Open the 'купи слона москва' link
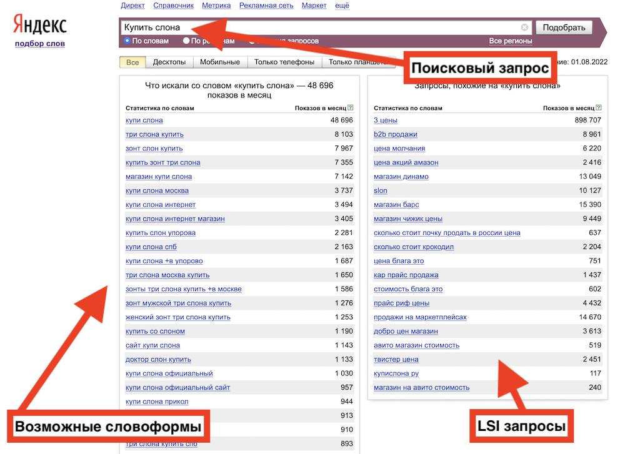Viewport: 640px width, 454px height. point(157,190)
